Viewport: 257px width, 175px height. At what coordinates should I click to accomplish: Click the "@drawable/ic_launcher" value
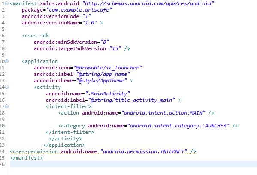tap(108, 68)
